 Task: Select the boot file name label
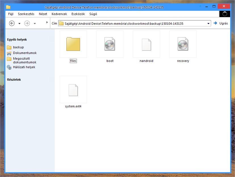pyautogui.click(x=110, y=61)
